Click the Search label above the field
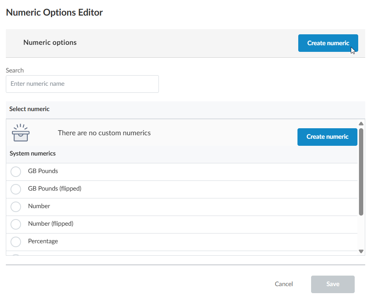The width and height of the screenshot is (373, 306). click(15, 71)
